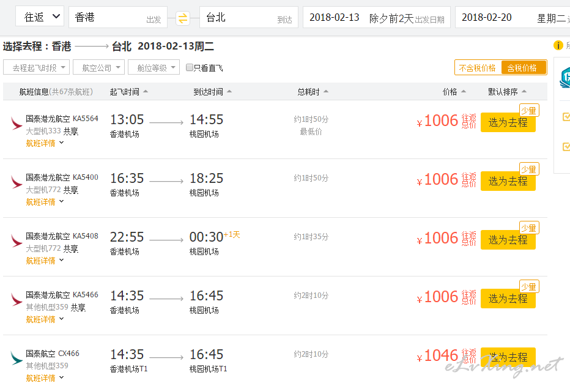
Task: Expand 航班详情 for flight KA5564
Action: [x=45, y=143]
